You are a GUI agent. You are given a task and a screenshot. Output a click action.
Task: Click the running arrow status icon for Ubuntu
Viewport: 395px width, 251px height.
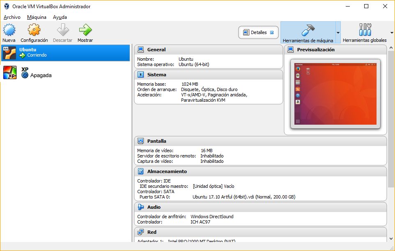click(x=23, y=55)
